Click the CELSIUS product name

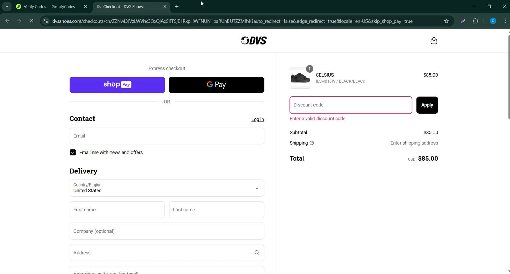tap(325, 75)
